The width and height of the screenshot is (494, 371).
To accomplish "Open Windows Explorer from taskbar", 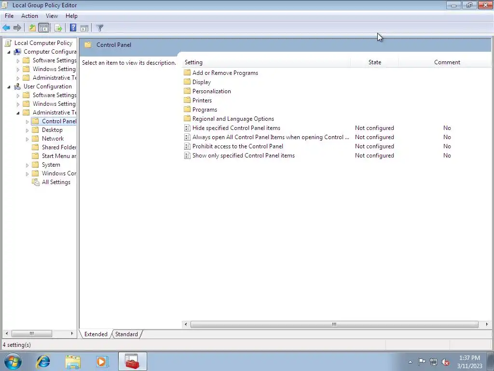I will click(x=73, y=361).
